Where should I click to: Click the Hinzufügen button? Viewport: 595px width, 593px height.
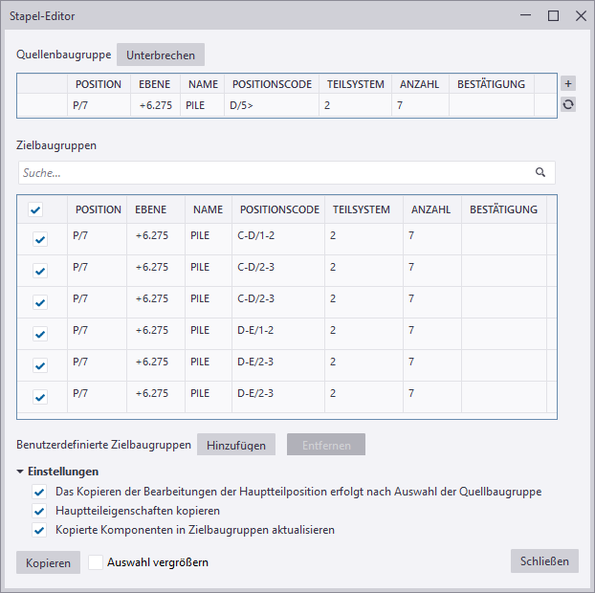(236, 445)
